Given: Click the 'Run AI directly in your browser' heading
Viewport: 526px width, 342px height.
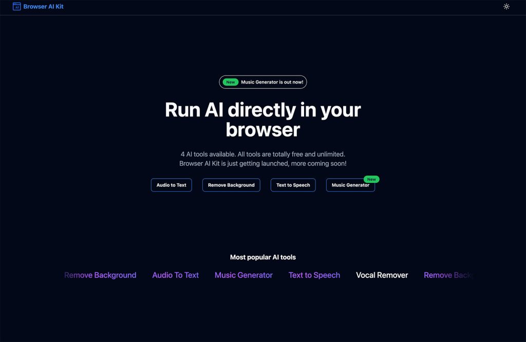Looking at the screenshot, I should tap(263, 120).
